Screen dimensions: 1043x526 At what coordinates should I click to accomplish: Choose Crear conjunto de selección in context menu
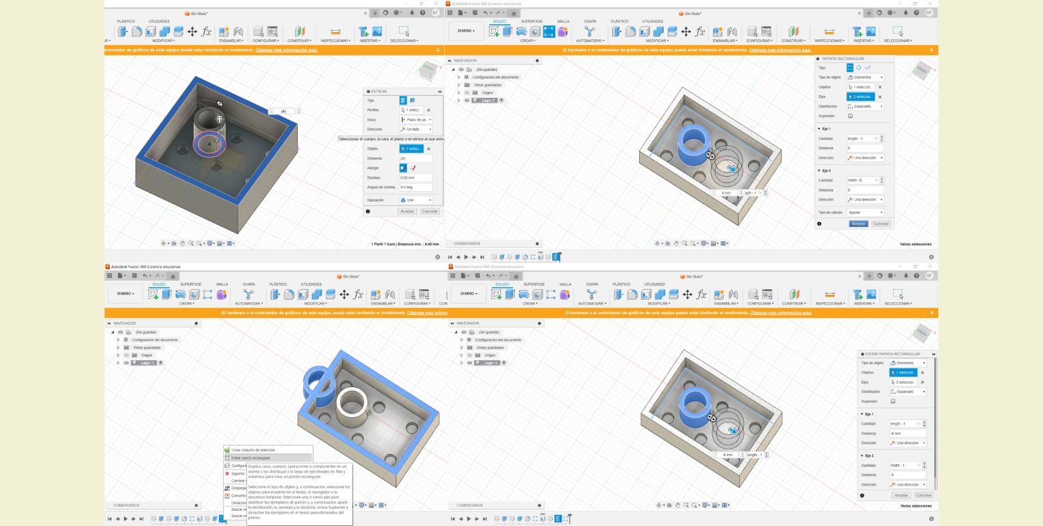(268, 450)
